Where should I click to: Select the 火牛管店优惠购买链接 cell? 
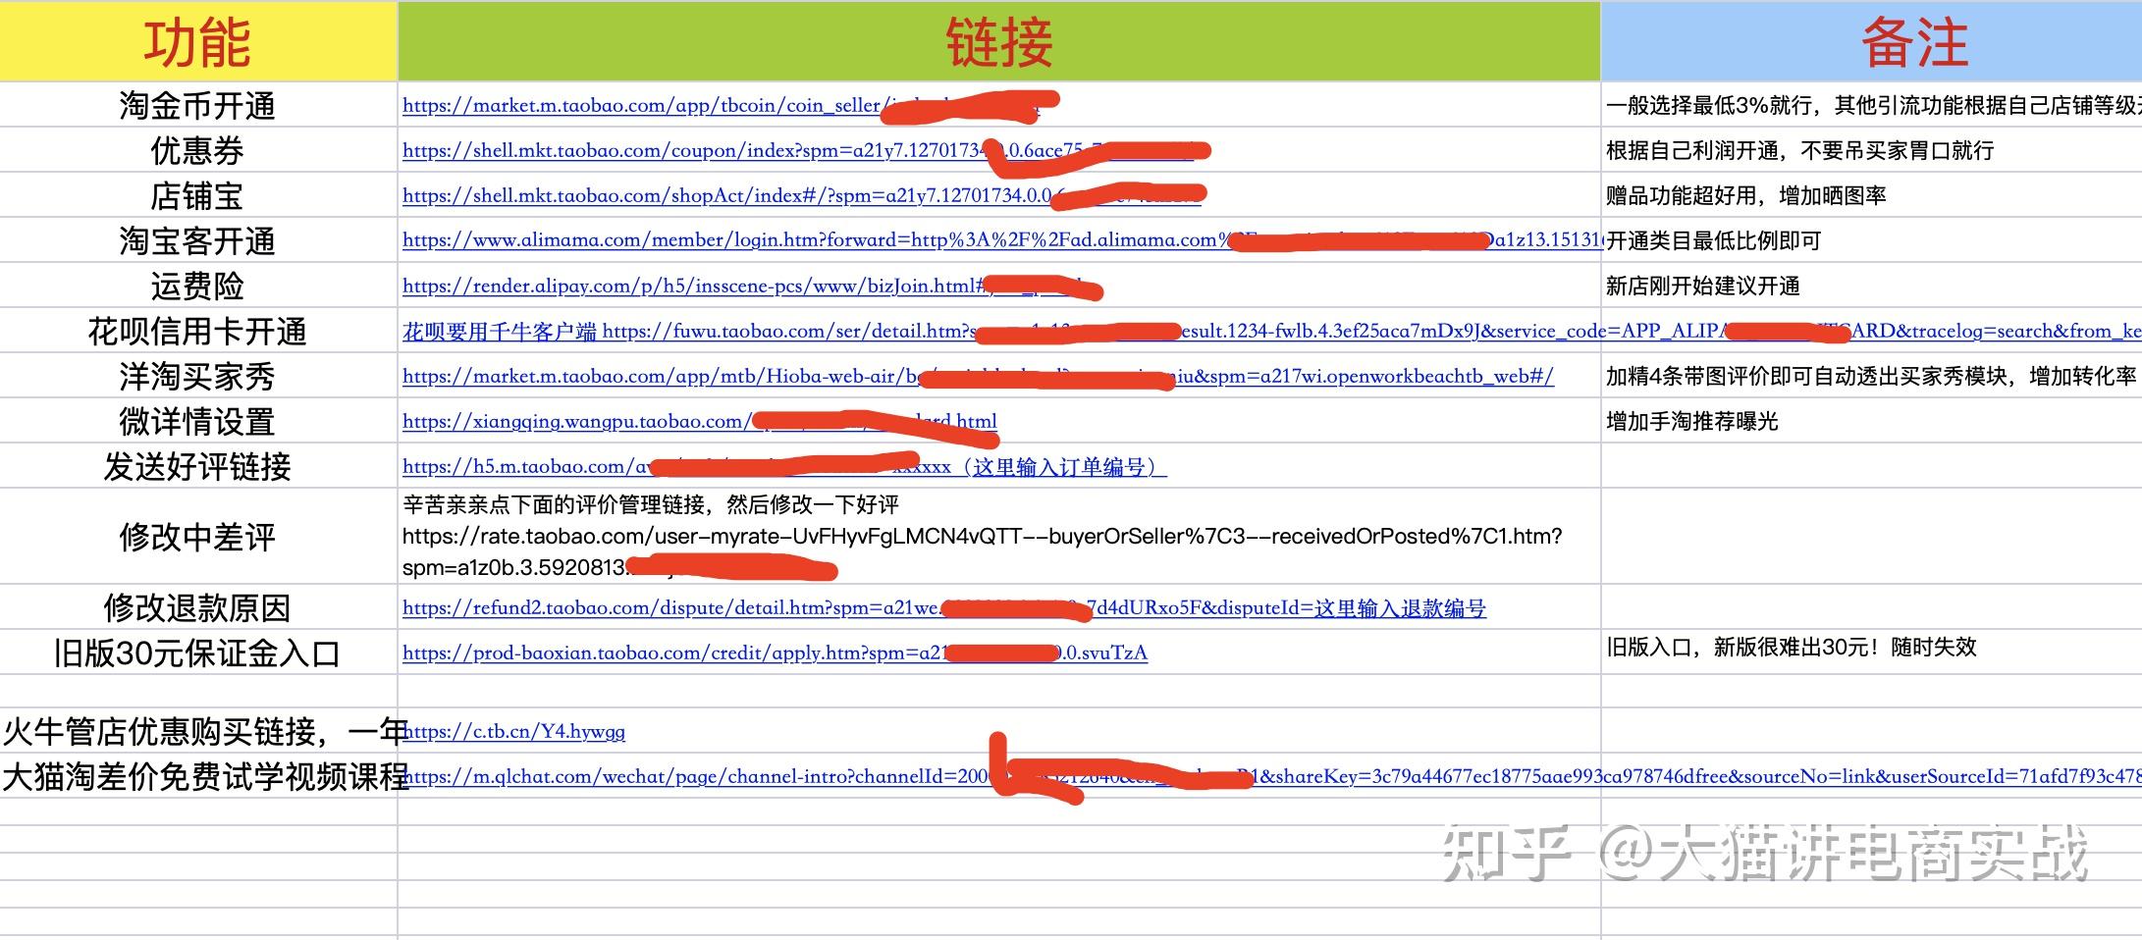point(198,731)
